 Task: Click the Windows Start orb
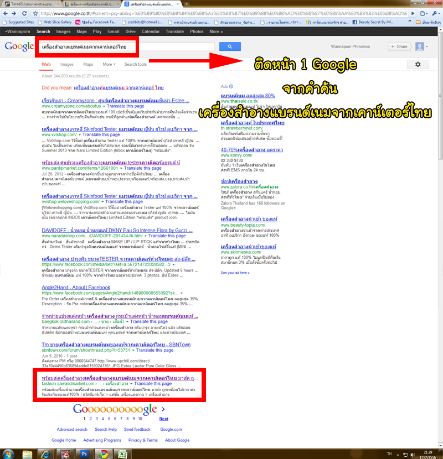pos(8,454)
